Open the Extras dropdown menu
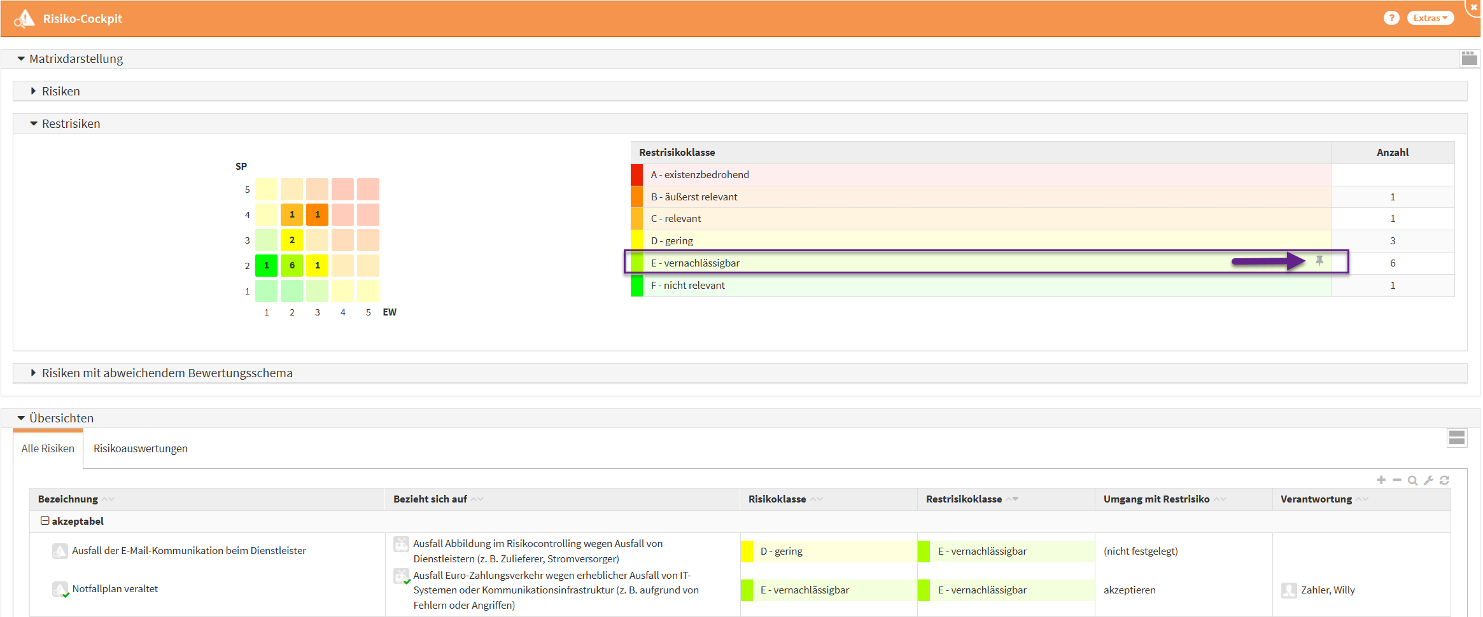 (x=1430, y=18)
